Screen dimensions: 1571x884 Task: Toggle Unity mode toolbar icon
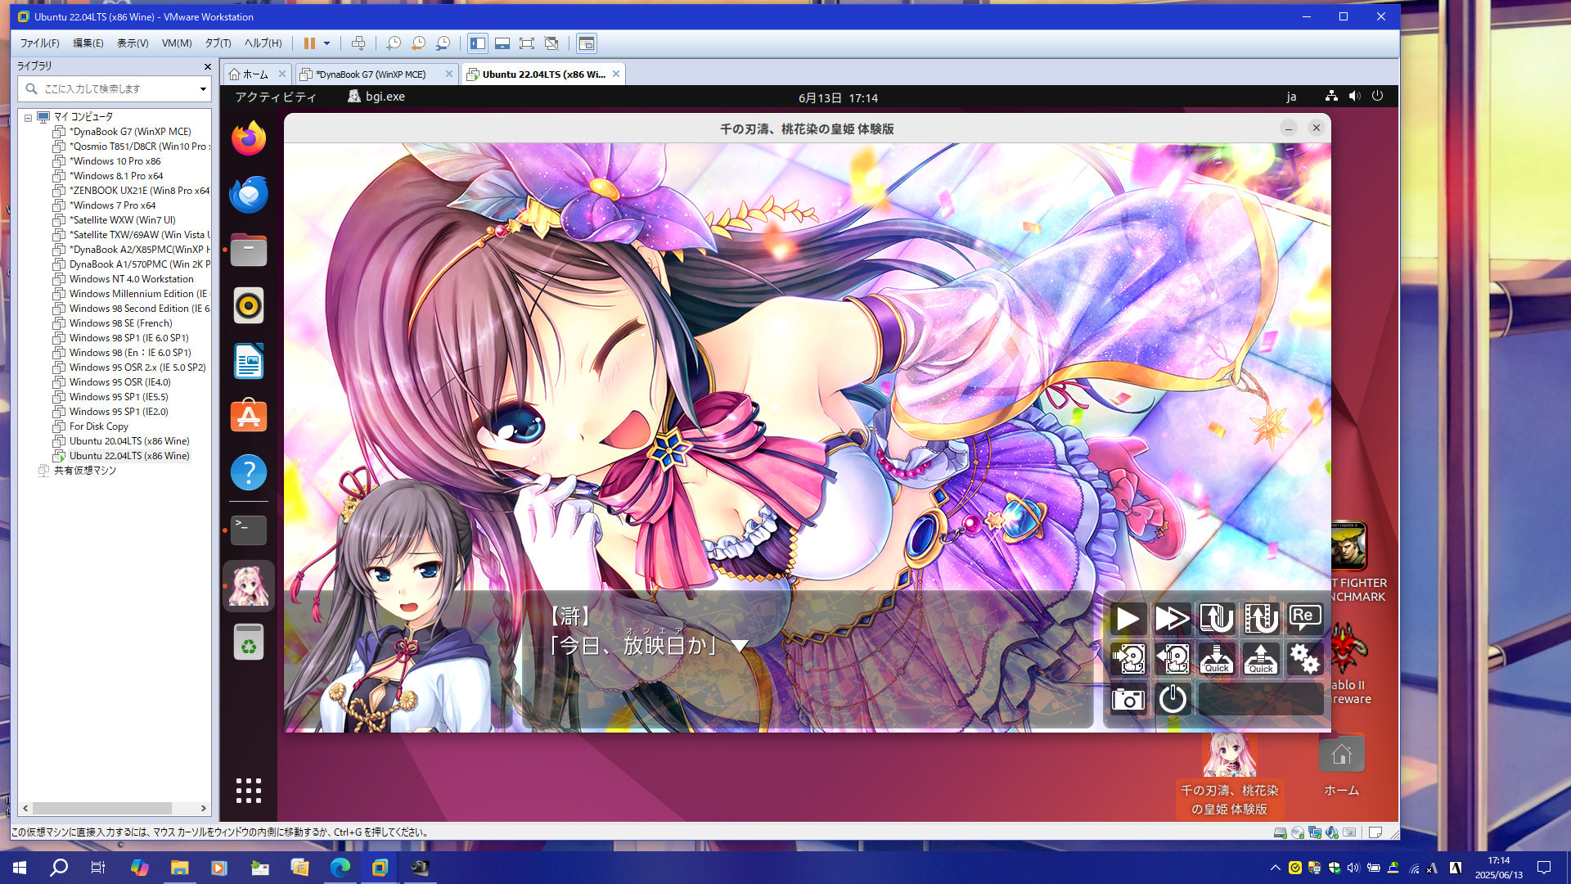(x=551, y=43)
